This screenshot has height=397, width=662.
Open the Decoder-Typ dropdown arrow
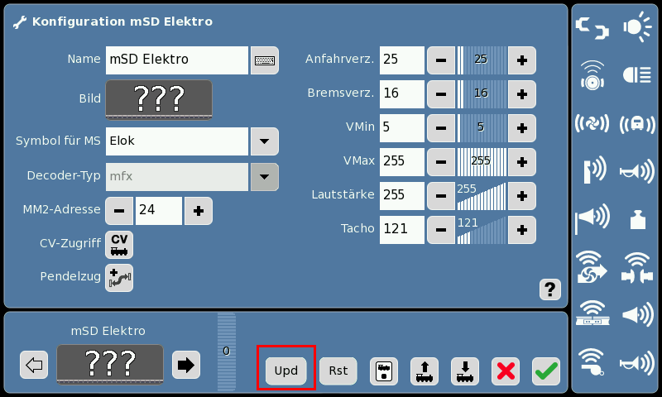tap(265, 177)
